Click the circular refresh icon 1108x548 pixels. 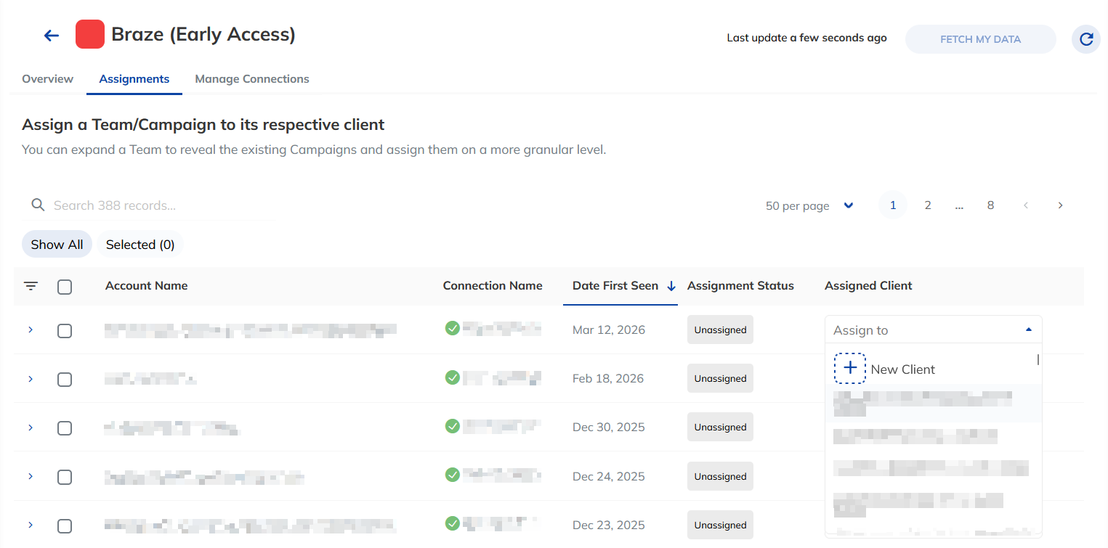1086,39
